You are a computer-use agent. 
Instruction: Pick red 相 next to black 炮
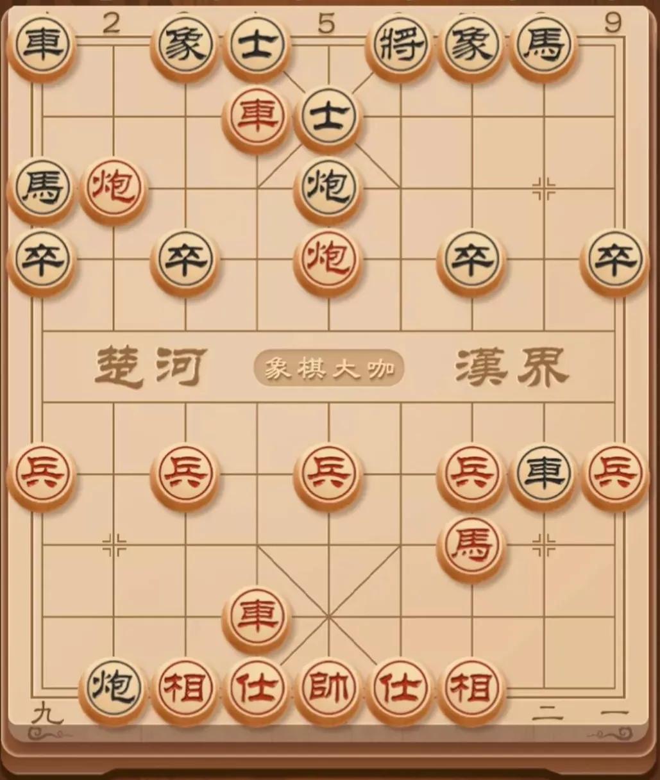(185, 689)
